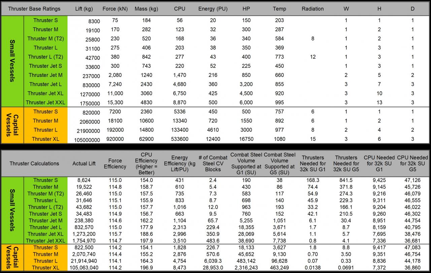This screenshot has width=431, height=273.
Task: Select the CPU cell showing 533600
Action: coord(179,139)
